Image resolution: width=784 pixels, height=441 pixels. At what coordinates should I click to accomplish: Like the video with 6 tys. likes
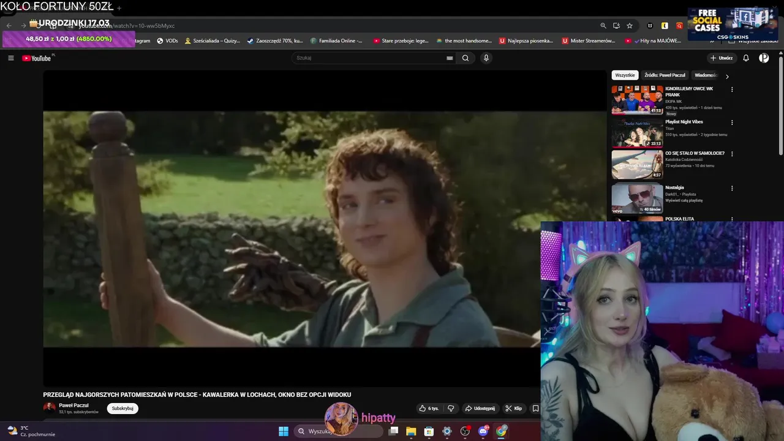(429, 409)
